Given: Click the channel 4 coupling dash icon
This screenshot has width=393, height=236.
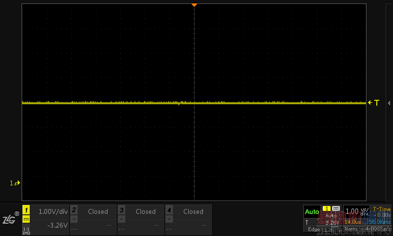Looking at the screenshot, I should pyautogui.click(x=169, y=219).
